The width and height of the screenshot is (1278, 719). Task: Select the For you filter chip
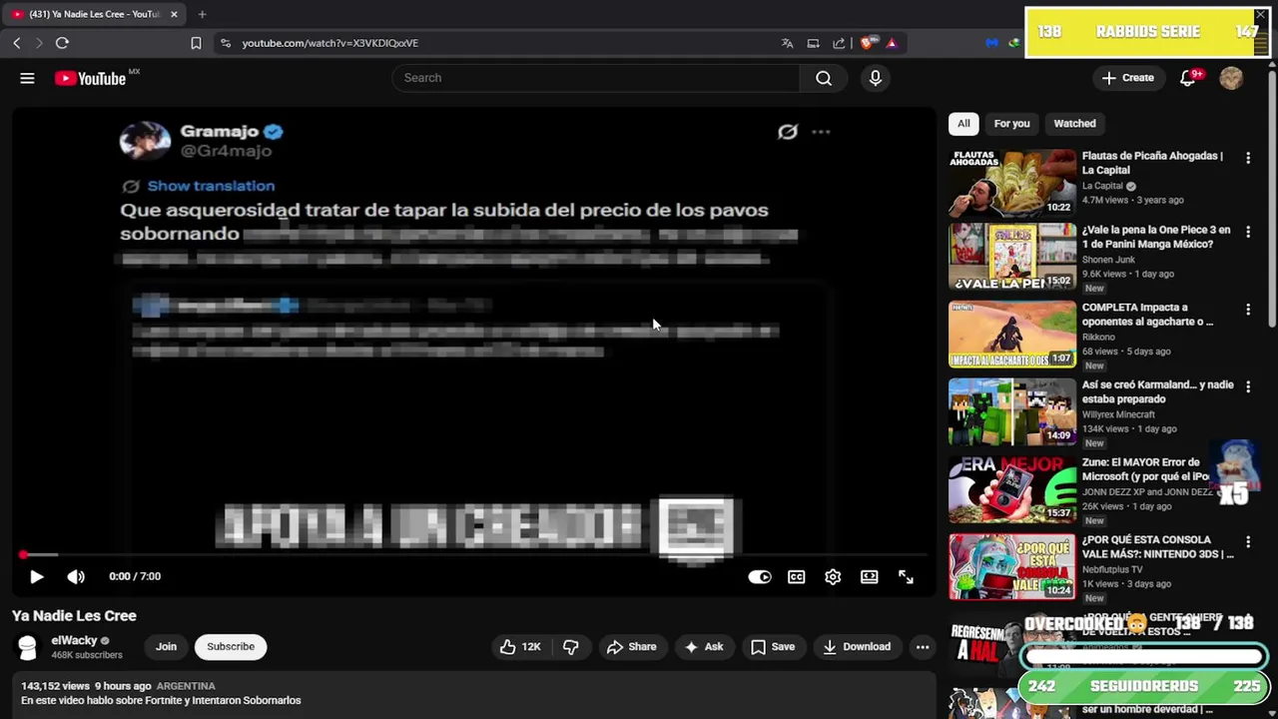point(1011,124)
